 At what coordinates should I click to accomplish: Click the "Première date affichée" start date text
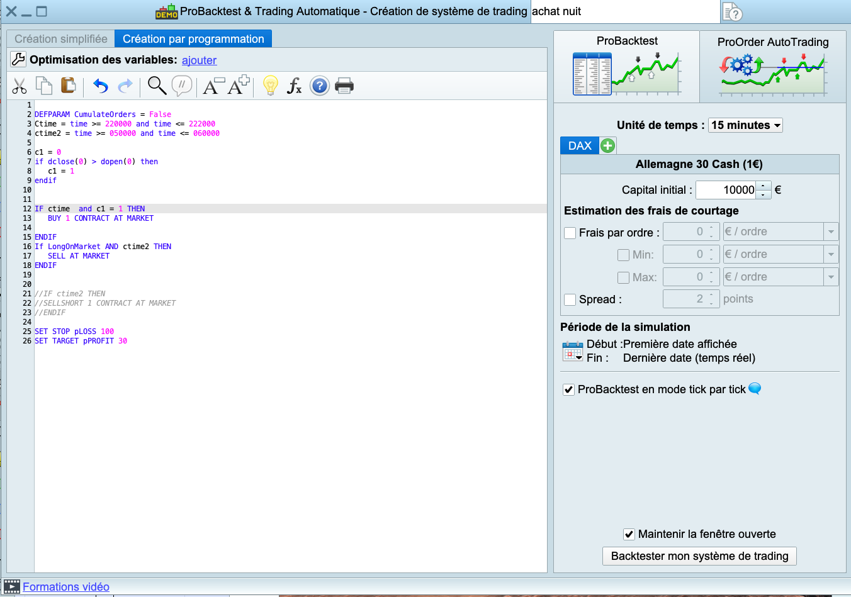pos(680,344)
